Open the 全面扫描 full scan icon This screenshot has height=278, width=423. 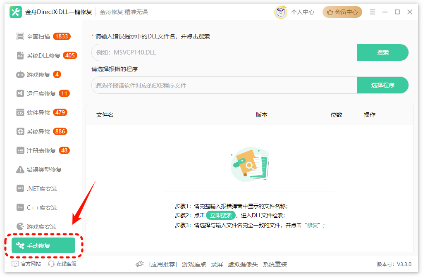tap(20, 36)
